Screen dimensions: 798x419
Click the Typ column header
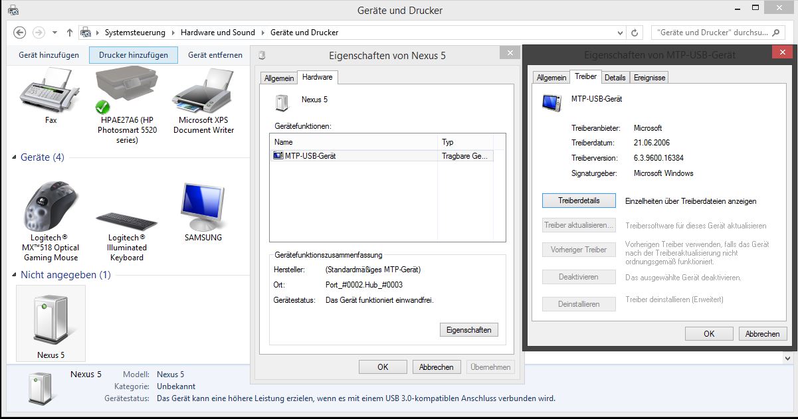[x=466, y=142]
